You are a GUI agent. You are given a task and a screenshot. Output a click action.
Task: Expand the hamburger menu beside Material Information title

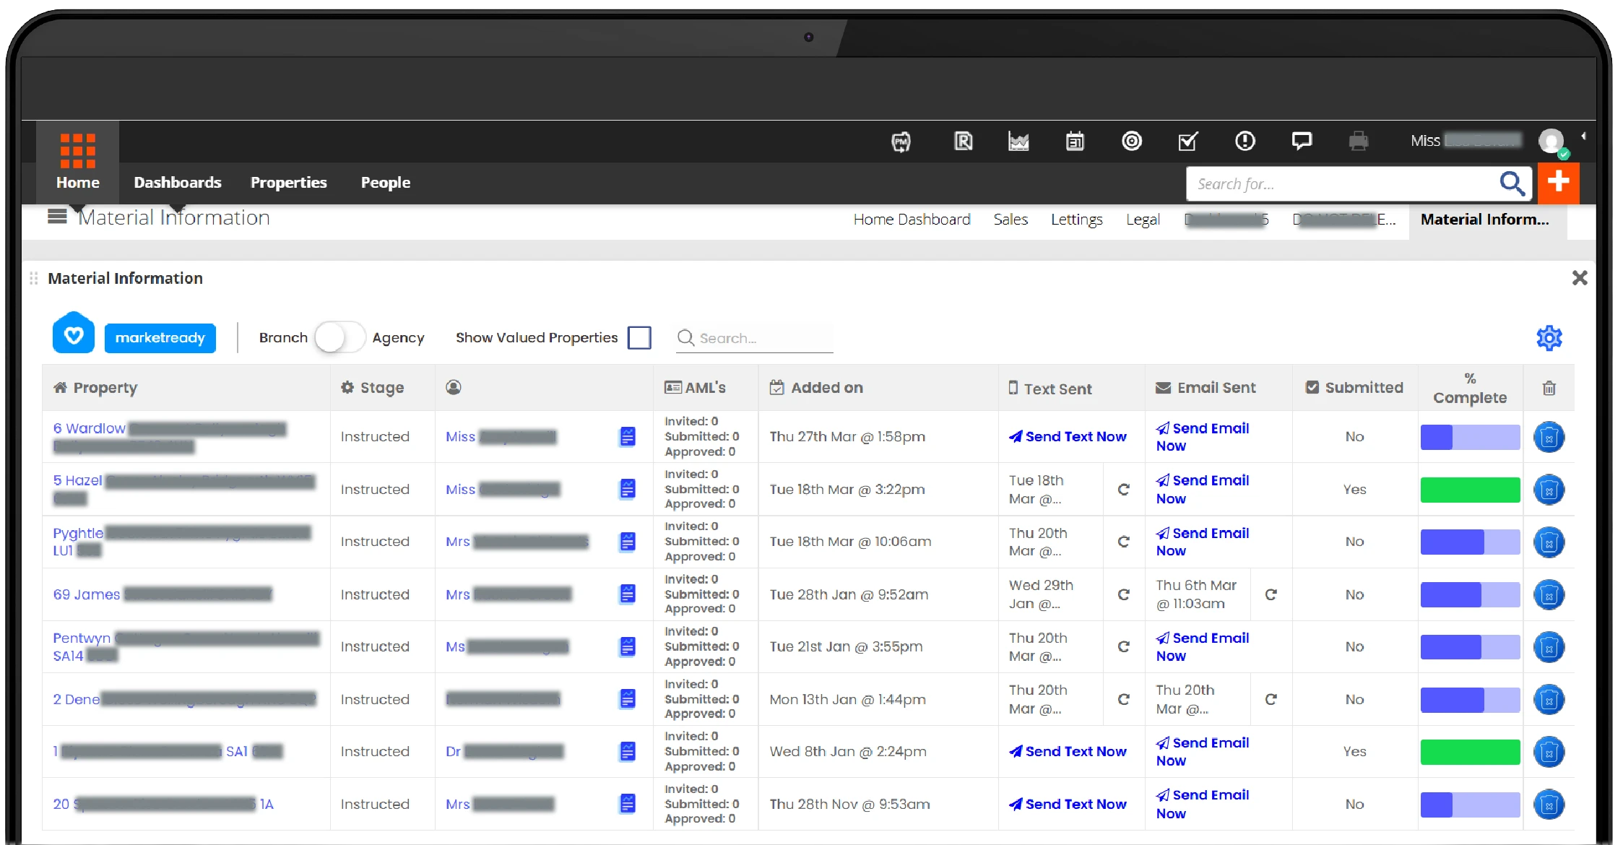click(57, 217)
